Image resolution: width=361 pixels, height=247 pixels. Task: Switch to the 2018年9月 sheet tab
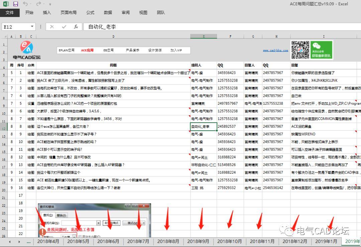198,241
